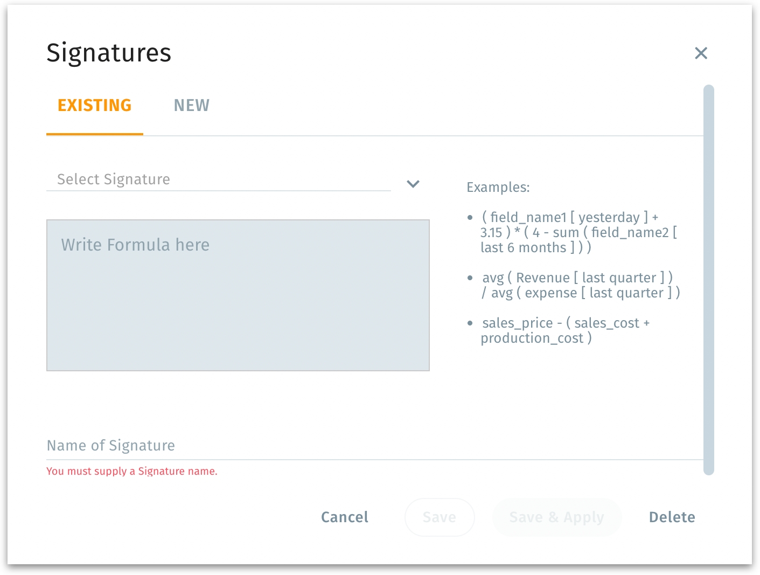The image size is (760, 575).
Task: Click the Save & Apply button
Action: [556, 517]
